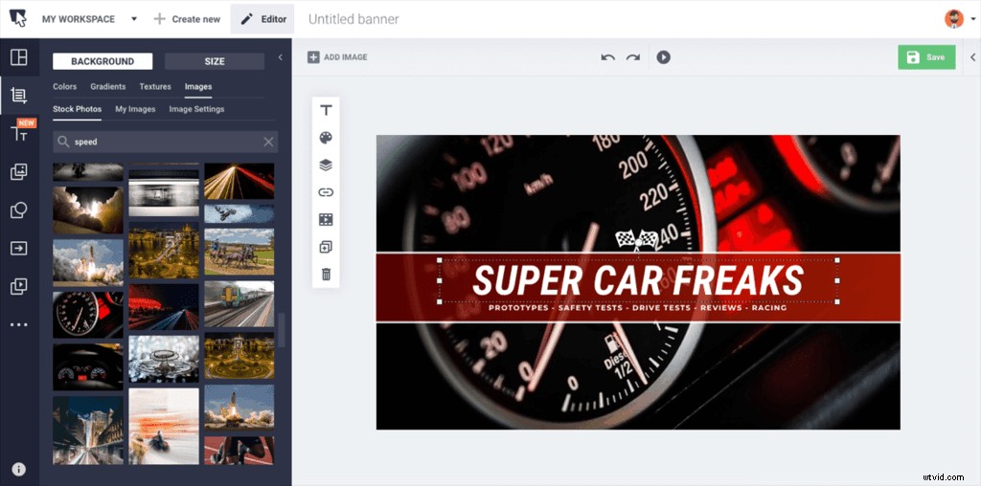Click the info icon at sidebar bottom

pos(19,469)
